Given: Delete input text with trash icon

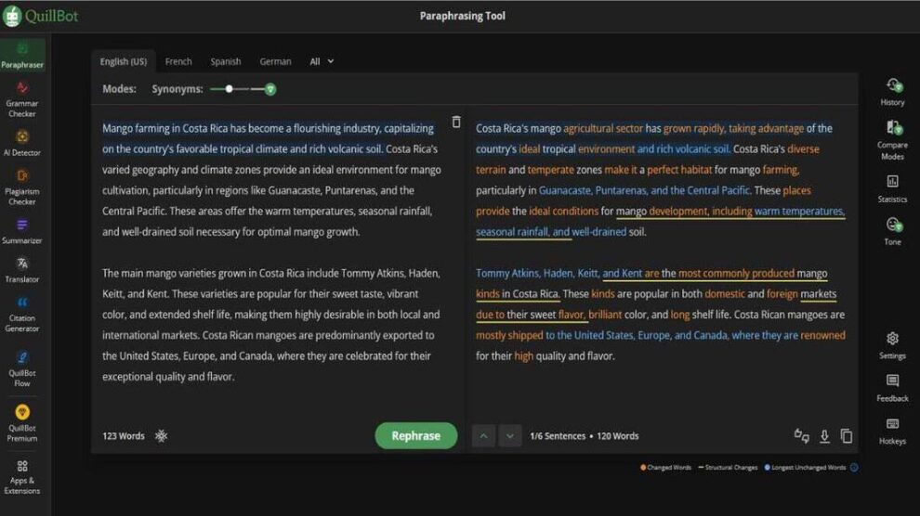Looking at the screenshot, I should (x=456, y=122).
